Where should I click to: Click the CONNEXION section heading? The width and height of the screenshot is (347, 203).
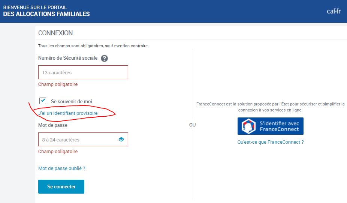coord(55,33)
